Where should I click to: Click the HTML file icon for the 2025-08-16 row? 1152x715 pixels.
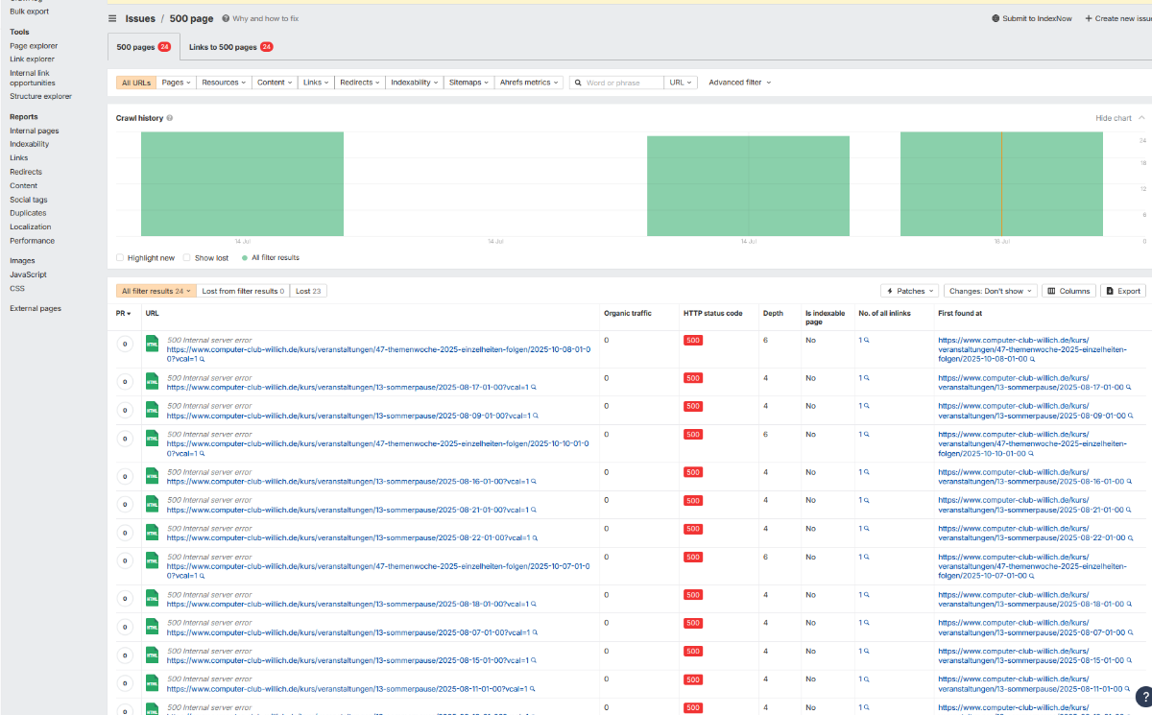click(x=151, y=476)
